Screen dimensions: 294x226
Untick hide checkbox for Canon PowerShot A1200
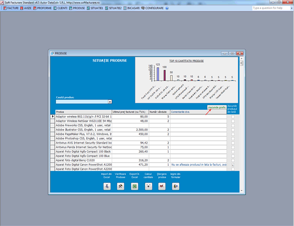pyautogui.click(x=233, y=165)
